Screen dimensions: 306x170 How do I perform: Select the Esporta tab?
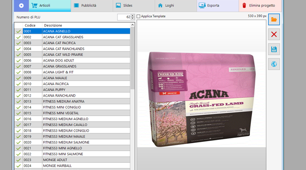pyautogui.click(x=218, y=5)
